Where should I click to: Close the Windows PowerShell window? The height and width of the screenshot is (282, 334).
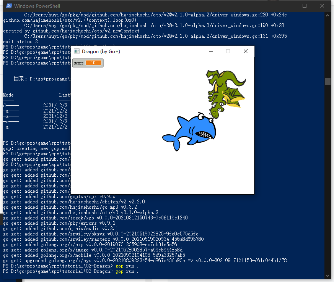tap(322, 6)
